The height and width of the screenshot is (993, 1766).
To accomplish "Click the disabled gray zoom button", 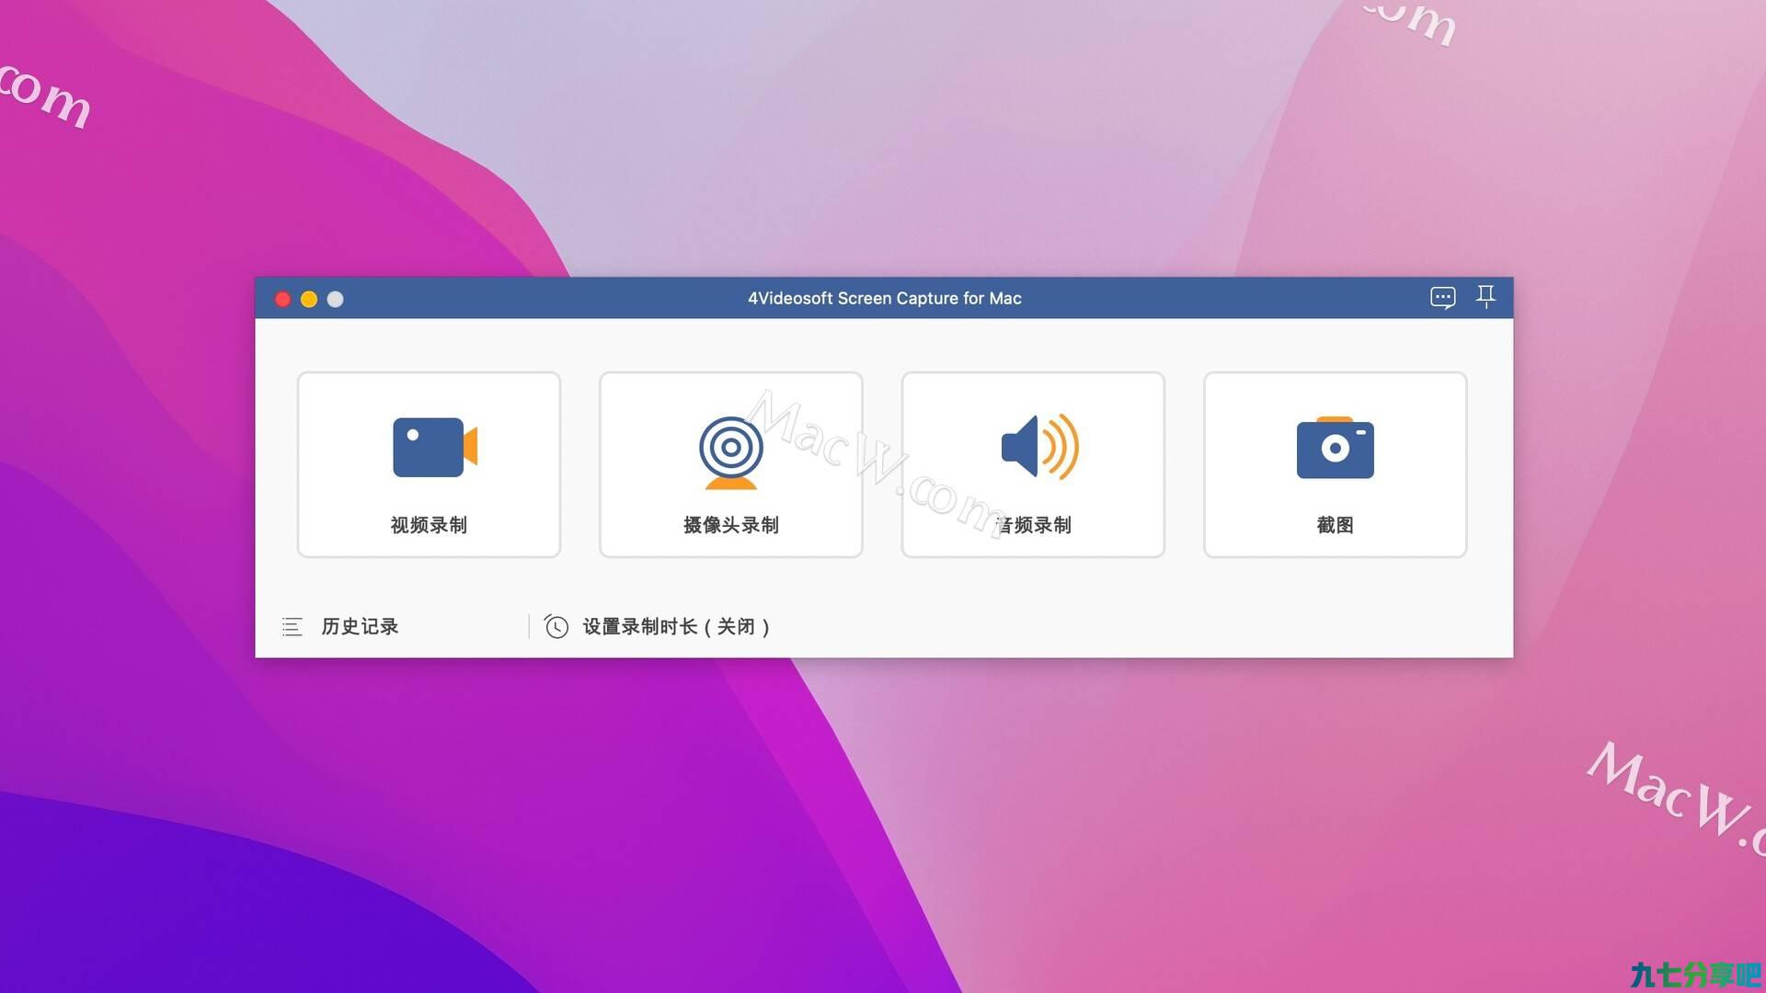I will coord(336,299).
